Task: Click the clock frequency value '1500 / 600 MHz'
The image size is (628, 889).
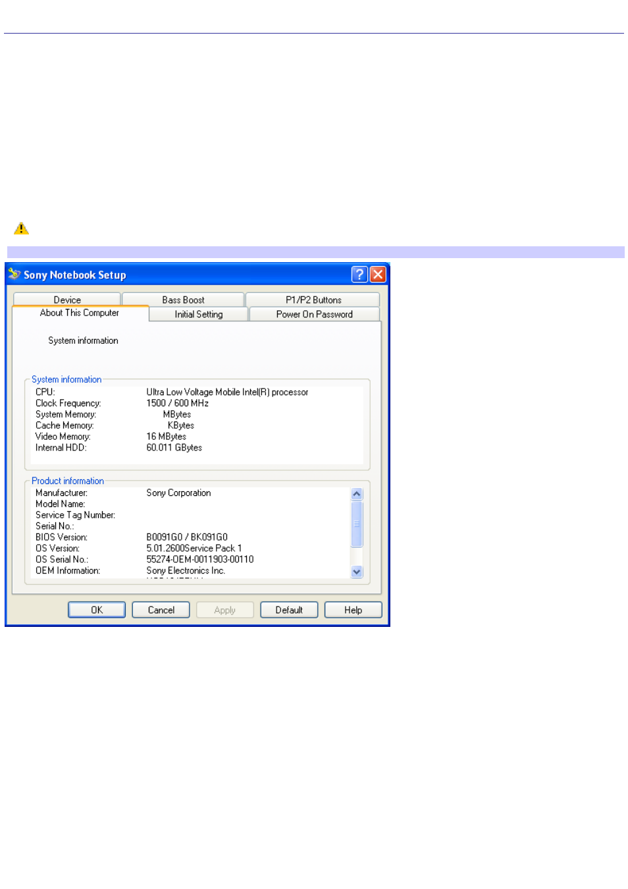Action: coord(178,403)
